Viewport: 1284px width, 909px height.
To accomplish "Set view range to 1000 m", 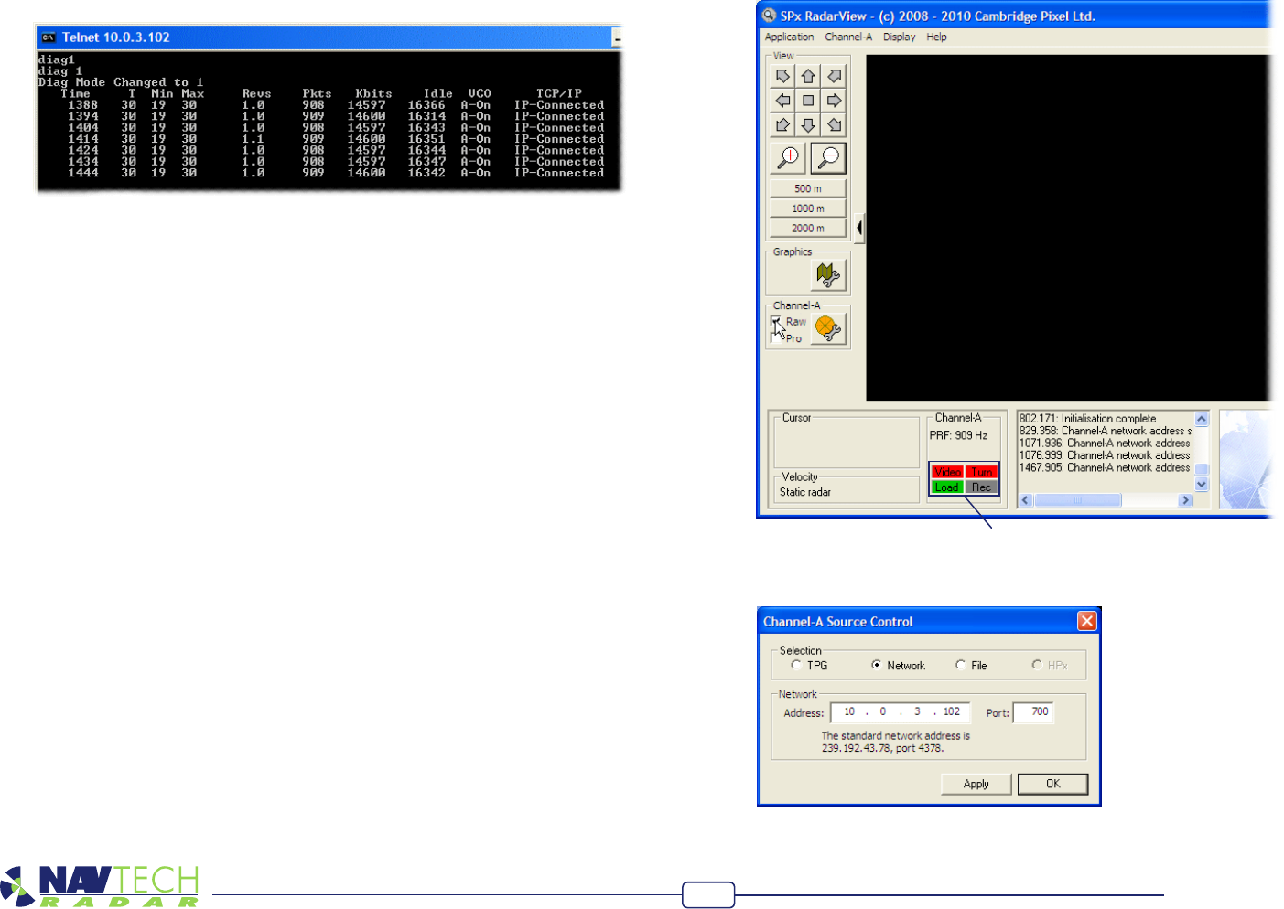I will 807,209.
